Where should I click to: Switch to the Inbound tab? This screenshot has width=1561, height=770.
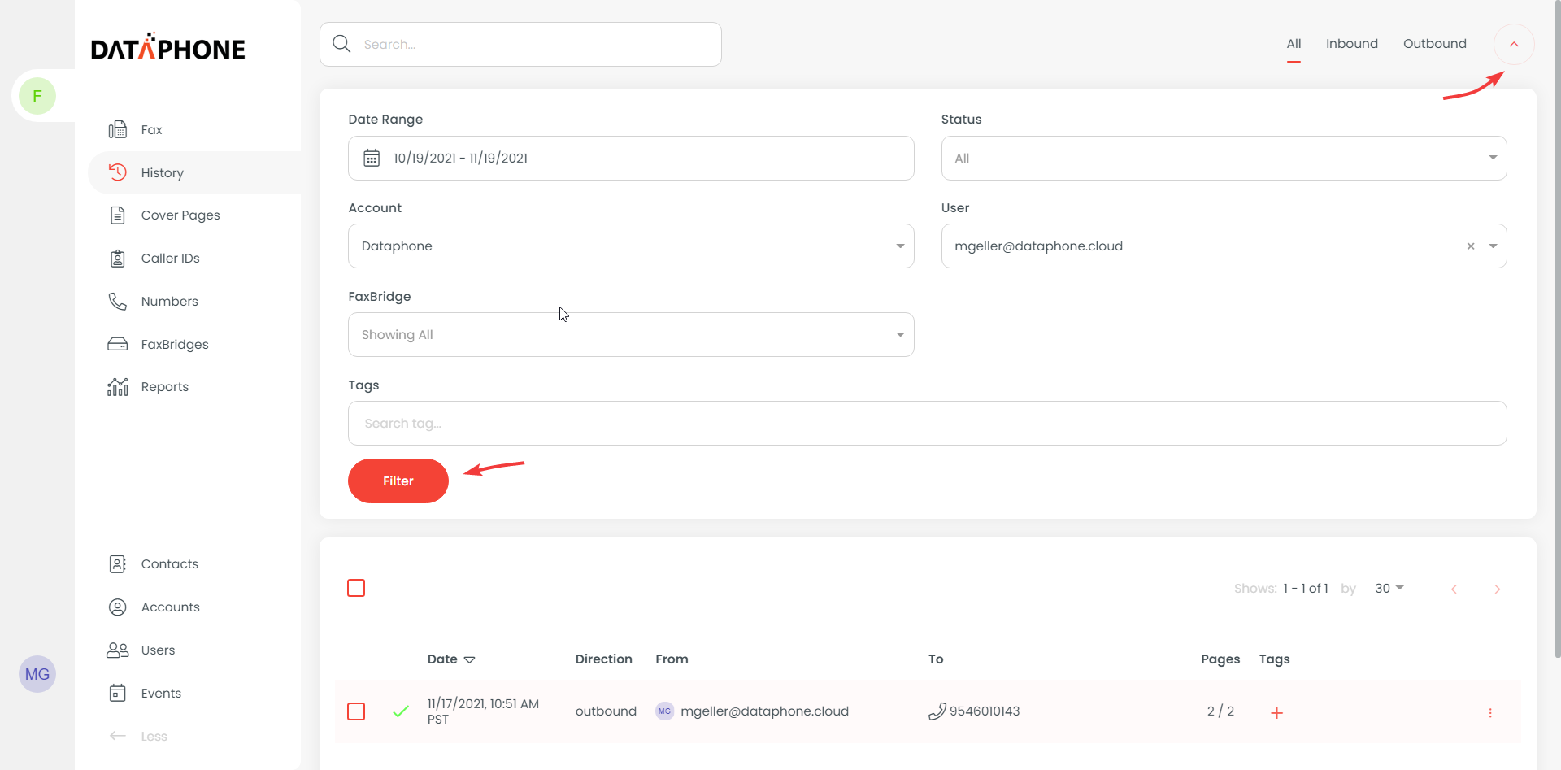(1351, 44)
